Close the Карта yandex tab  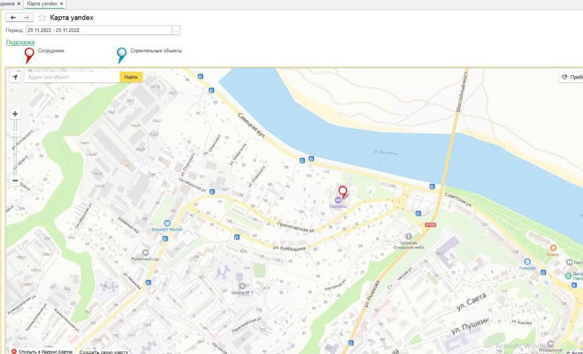(x=62, y=4)
